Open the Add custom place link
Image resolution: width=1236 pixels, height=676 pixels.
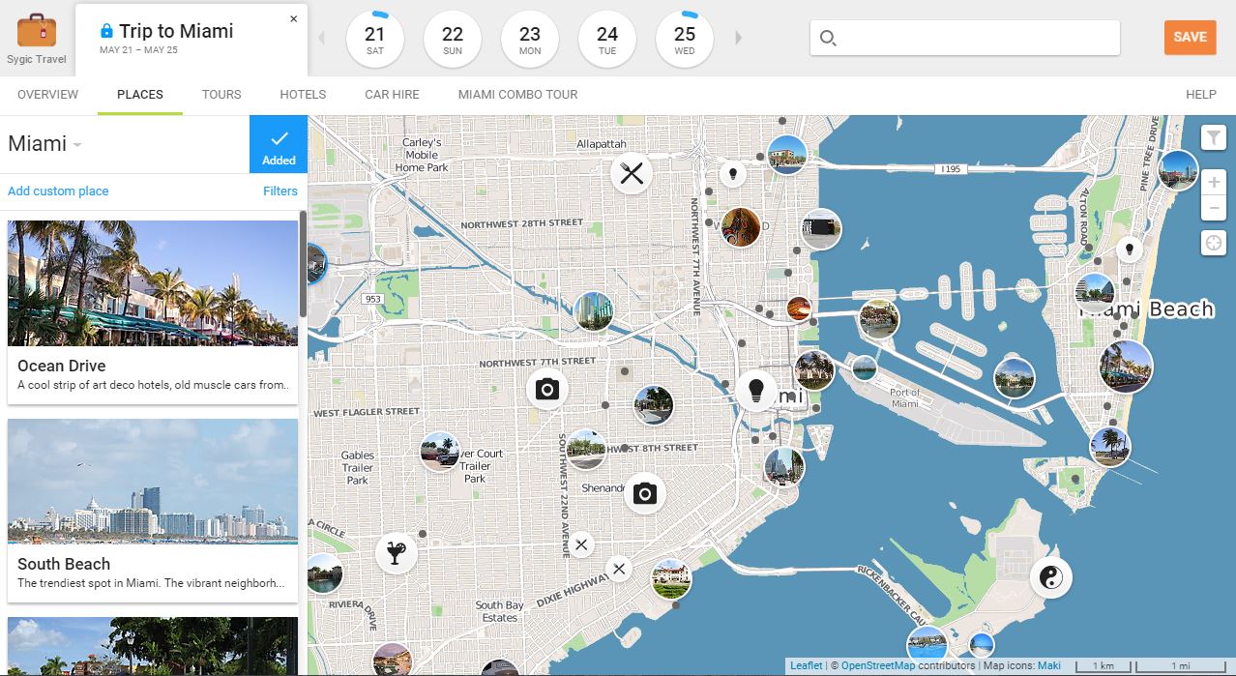(57, 191)
